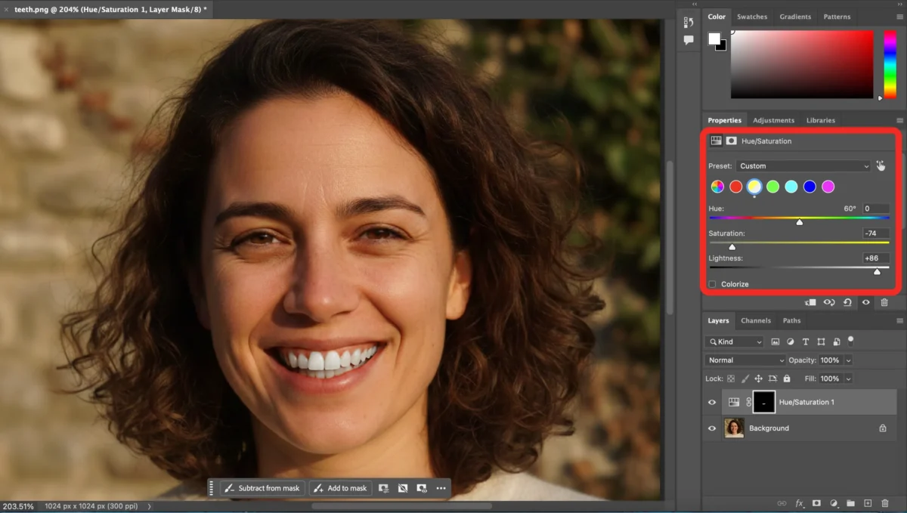
Task: Create a new layer
Action: point(869,503)
